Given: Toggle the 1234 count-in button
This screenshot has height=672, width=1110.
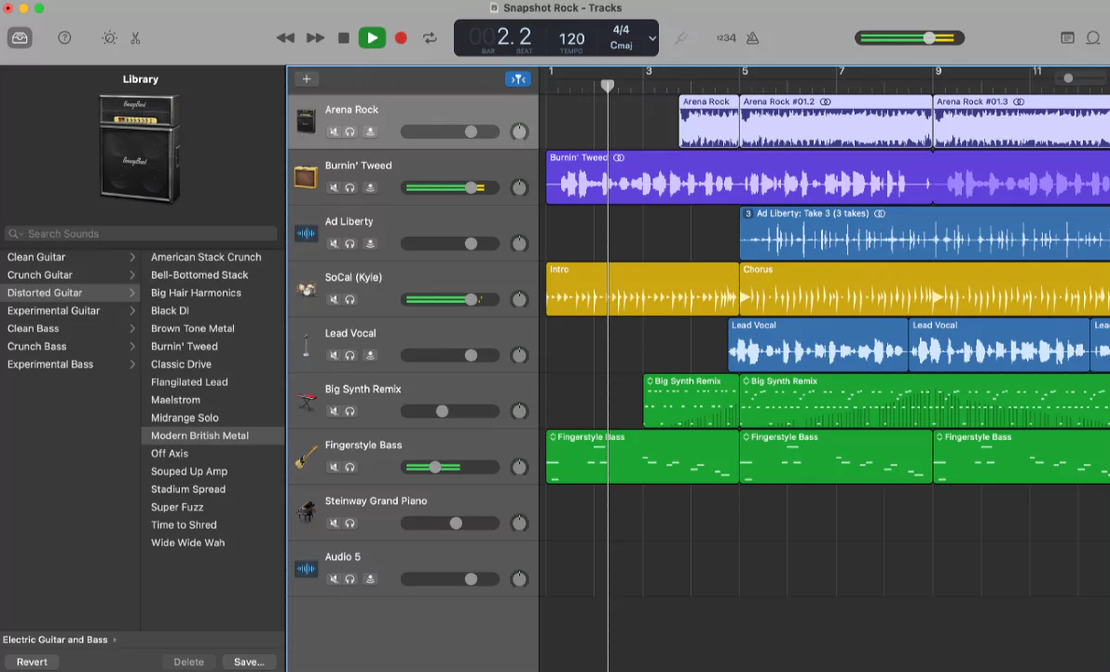Looking at the screenshot, I should click(x=726, y=37).
